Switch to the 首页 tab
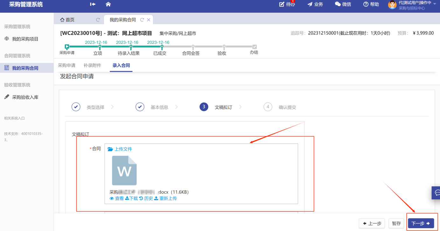The height and width of the screenshot is (231, 440). 67,20
